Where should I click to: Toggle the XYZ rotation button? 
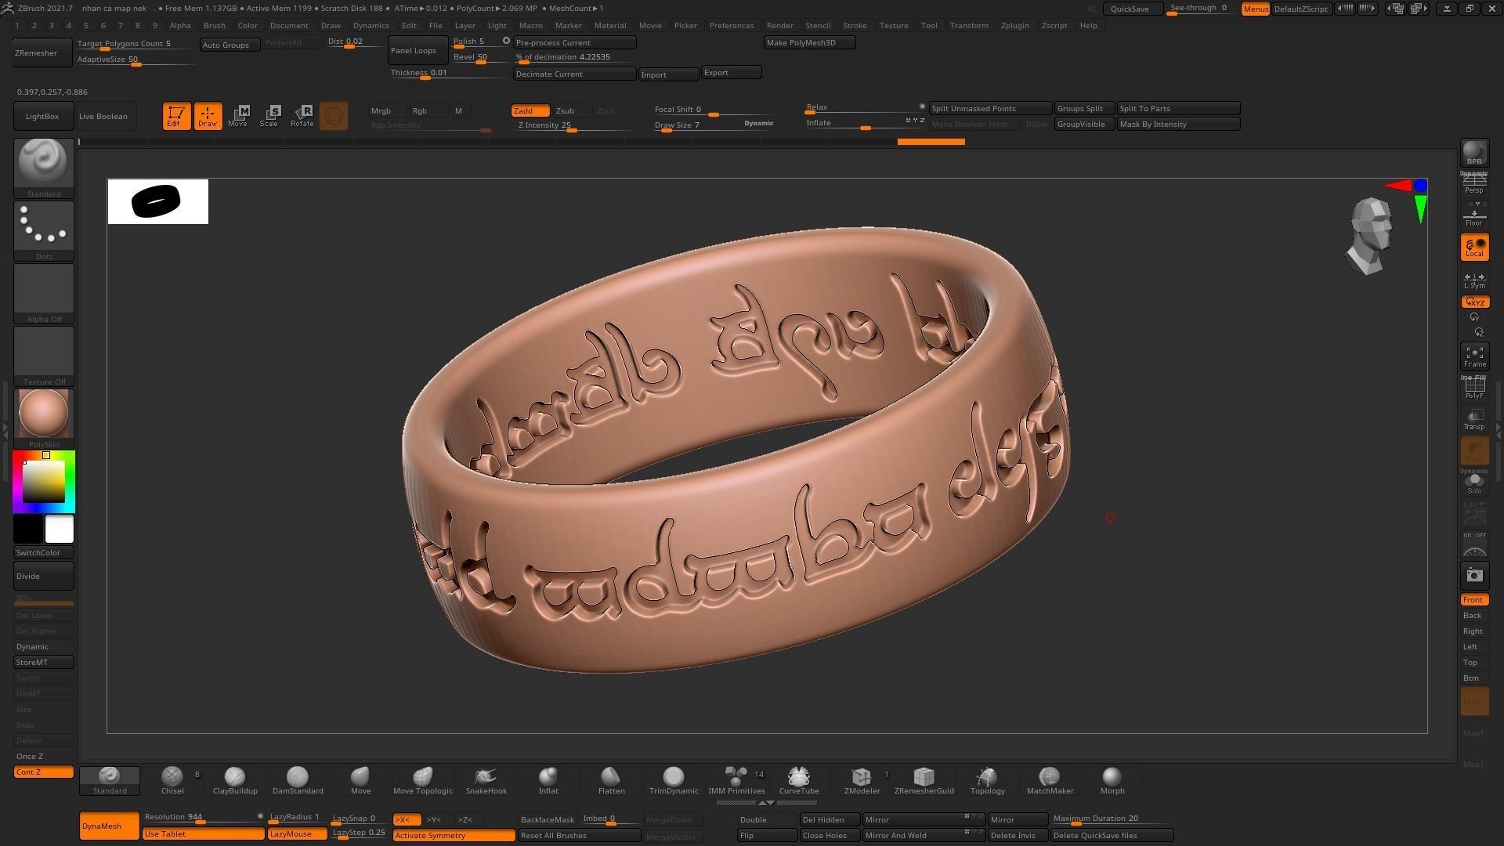point(1474,302)
